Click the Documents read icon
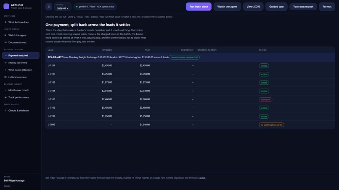 [x=5, y=42]
